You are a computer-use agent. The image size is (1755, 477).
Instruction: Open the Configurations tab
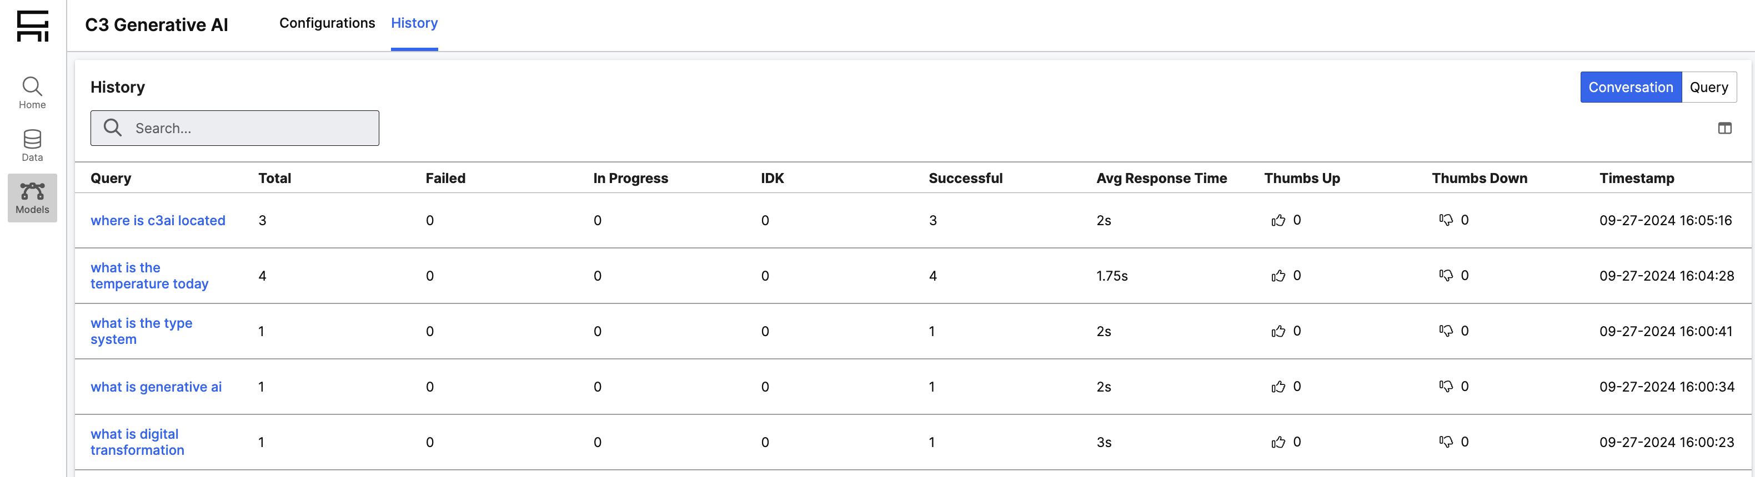pos(327,23)
